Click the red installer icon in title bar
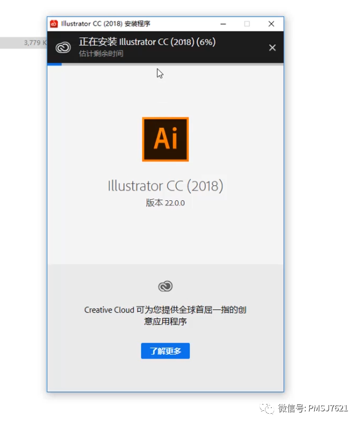This screenshot has height=424, width=359. [54, 24]
